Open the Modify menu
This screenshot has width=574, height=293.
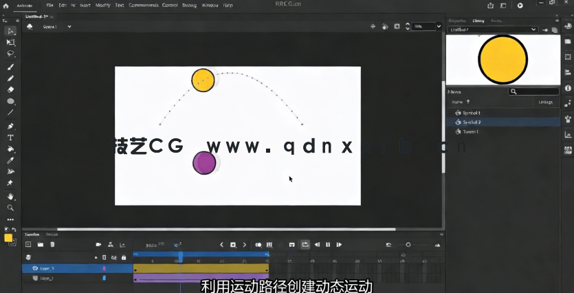pos(103,5)
